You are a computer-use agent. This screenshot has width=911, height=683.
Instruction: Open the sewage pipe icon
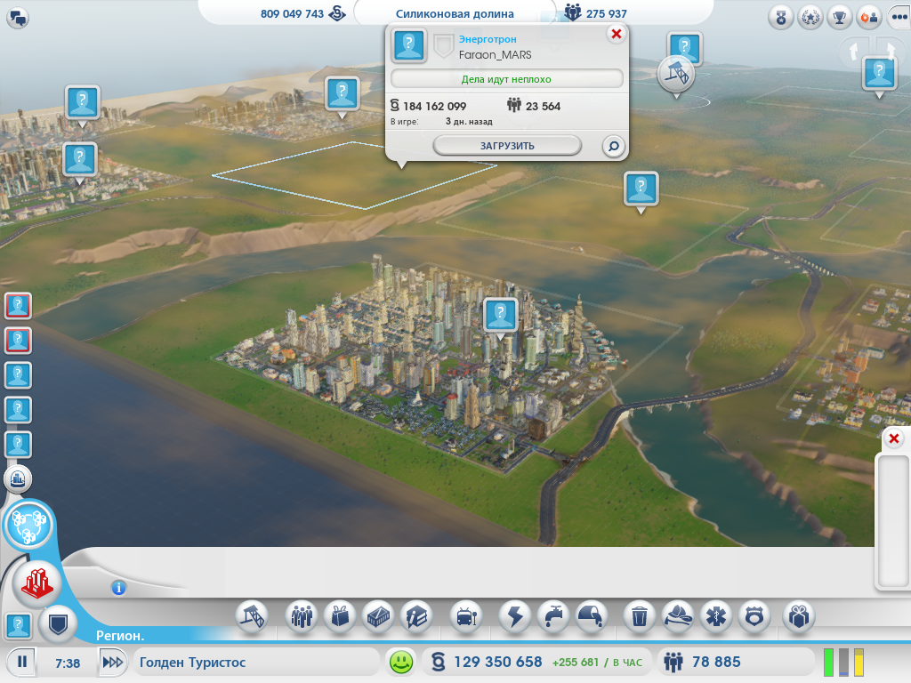click(x=592, y=616)
